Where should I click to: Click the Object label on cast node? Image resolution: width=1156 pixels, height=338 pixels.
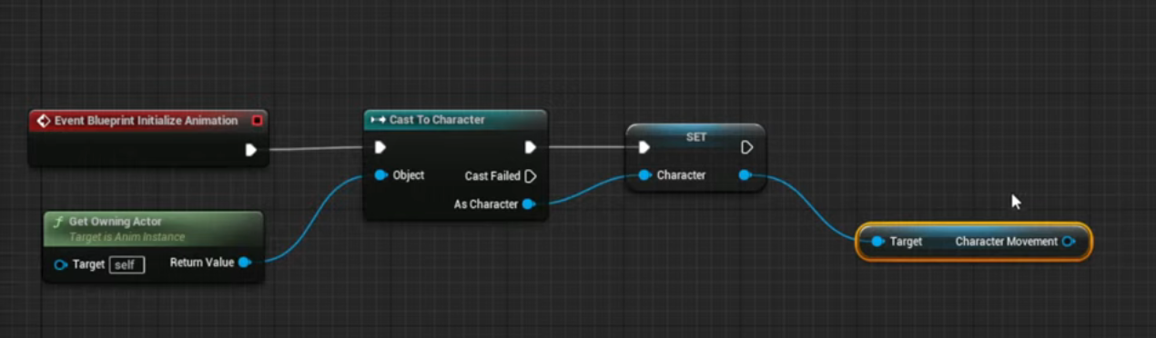pyautogui.click(x=409, y=175)
